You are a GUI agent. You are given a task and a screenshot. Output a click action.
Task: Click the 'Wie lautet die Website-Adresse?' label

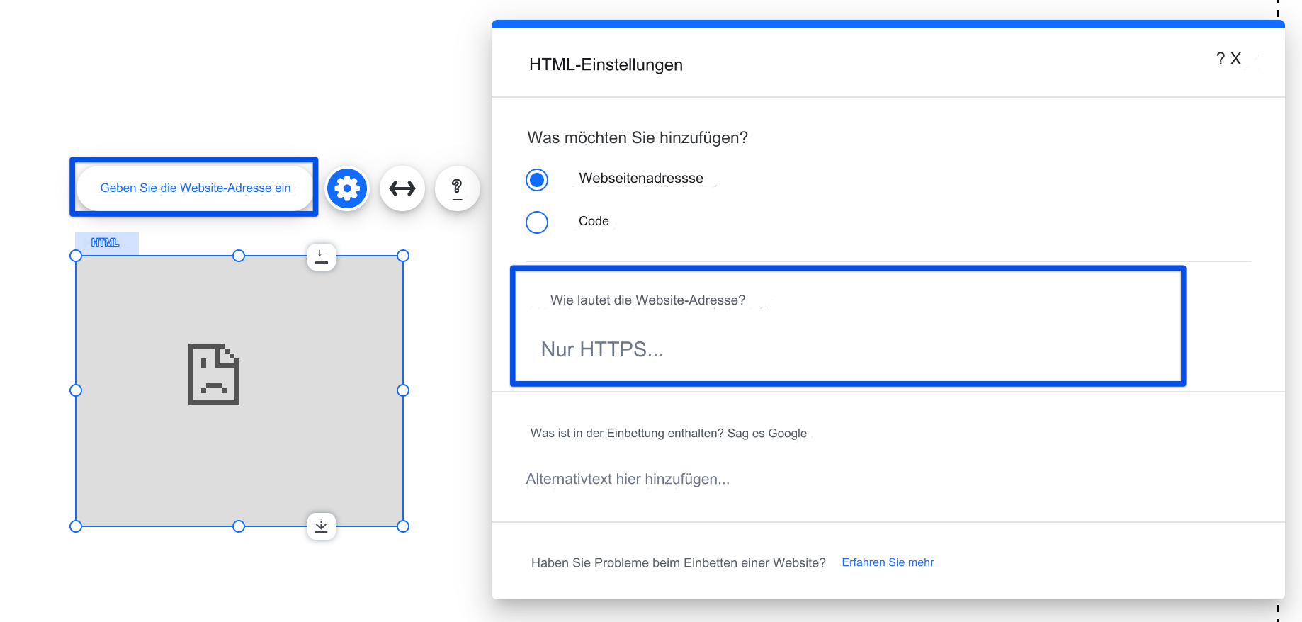point(647,300)
